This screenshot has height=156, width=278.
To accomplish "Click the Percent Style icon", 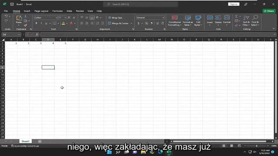I will pos(146,23).
